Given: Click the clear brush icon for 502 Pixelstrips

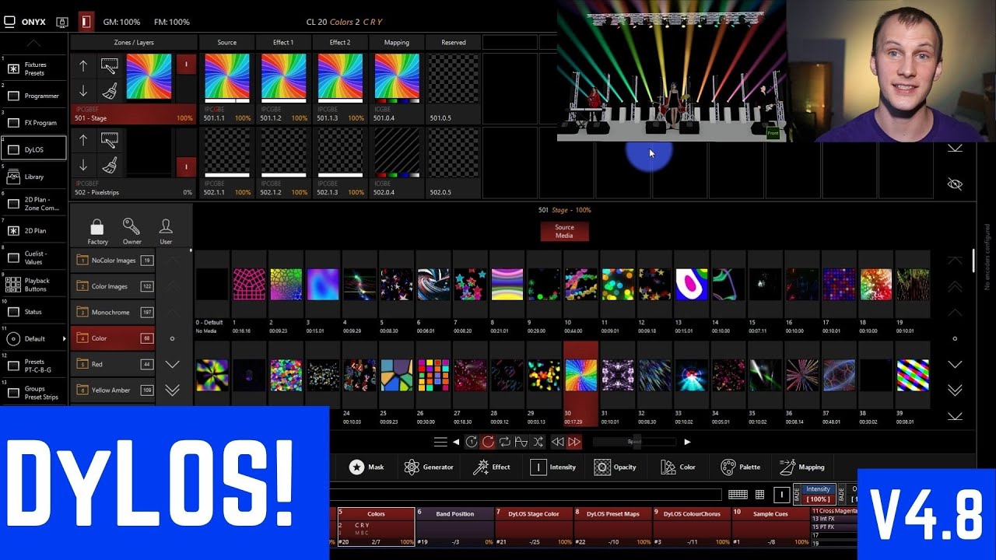Looking at the screenshot, I should pyautogui.click(x=109, y=166).
